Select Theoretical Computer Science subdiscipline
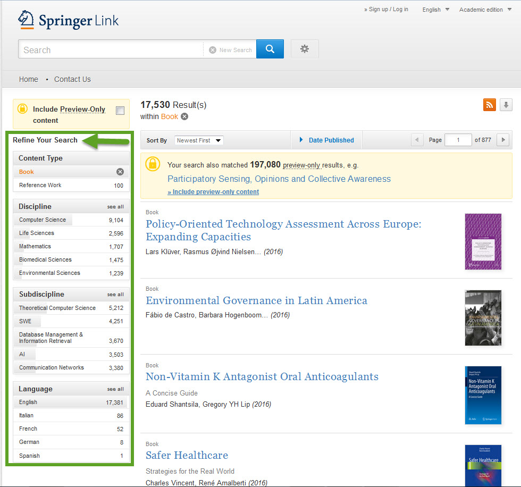 [71, 308]
